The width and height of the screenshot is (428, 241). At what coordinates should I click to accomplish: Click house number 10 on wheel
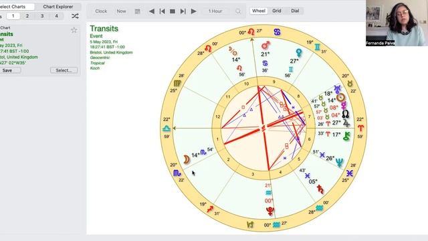(x=247, y=84)
